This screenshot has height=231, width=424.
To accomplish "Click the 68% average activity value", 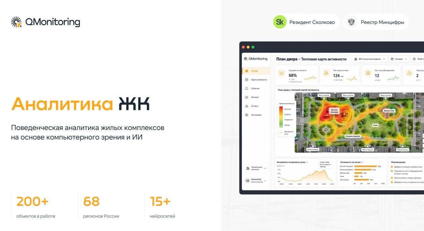I will (x=292, y=75).
